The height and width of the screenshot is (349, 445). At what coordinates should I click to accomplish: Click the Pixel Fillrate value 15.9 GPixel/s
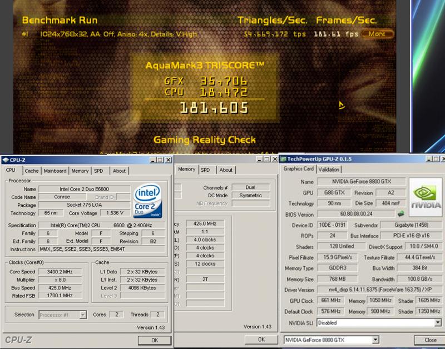338,257
